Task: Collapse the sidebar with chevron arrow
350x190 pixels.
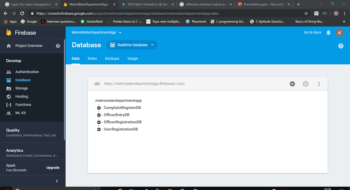Action: pos(57,181)
